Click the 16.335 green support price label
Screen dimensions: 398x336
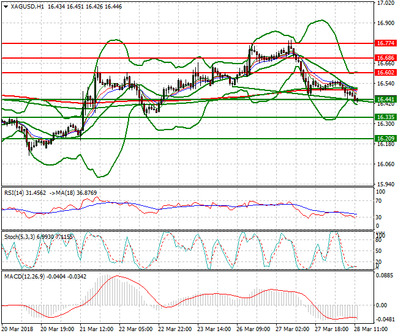[x=386, y=117]
